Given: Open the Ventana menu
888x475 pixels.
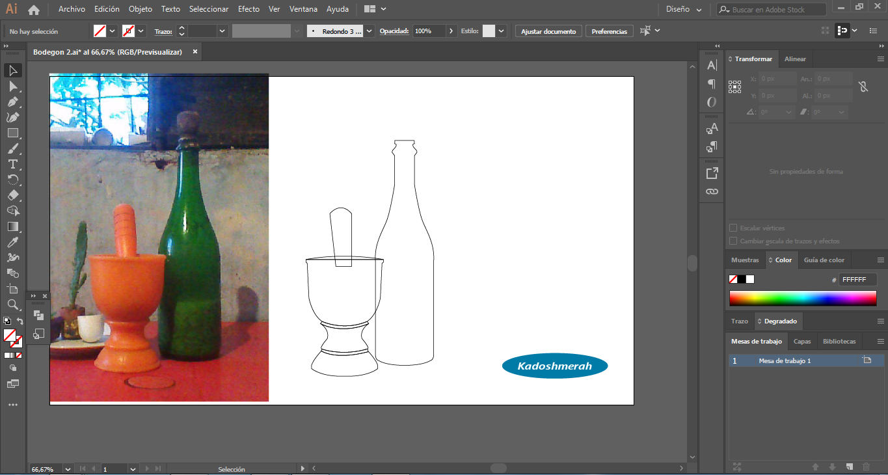Looking at the screenshot, I should [x=304, y=10].
